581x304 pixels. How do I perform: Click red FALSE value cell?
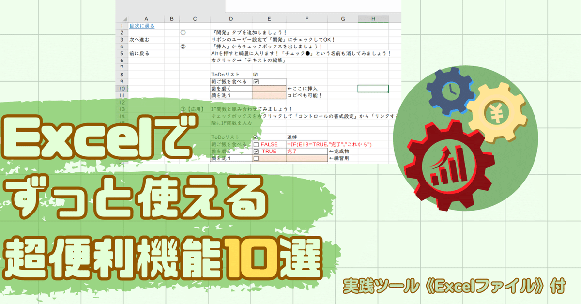pos(269,144)
